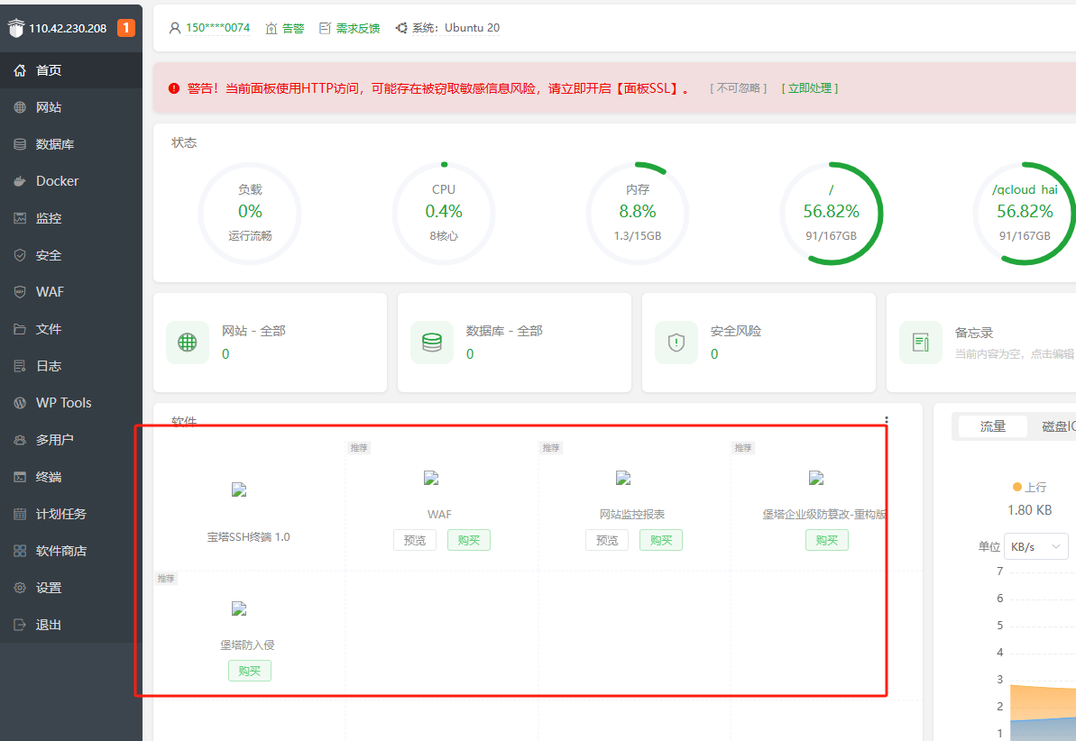Click 立即处理 link in warning banner

click(810, 87)
